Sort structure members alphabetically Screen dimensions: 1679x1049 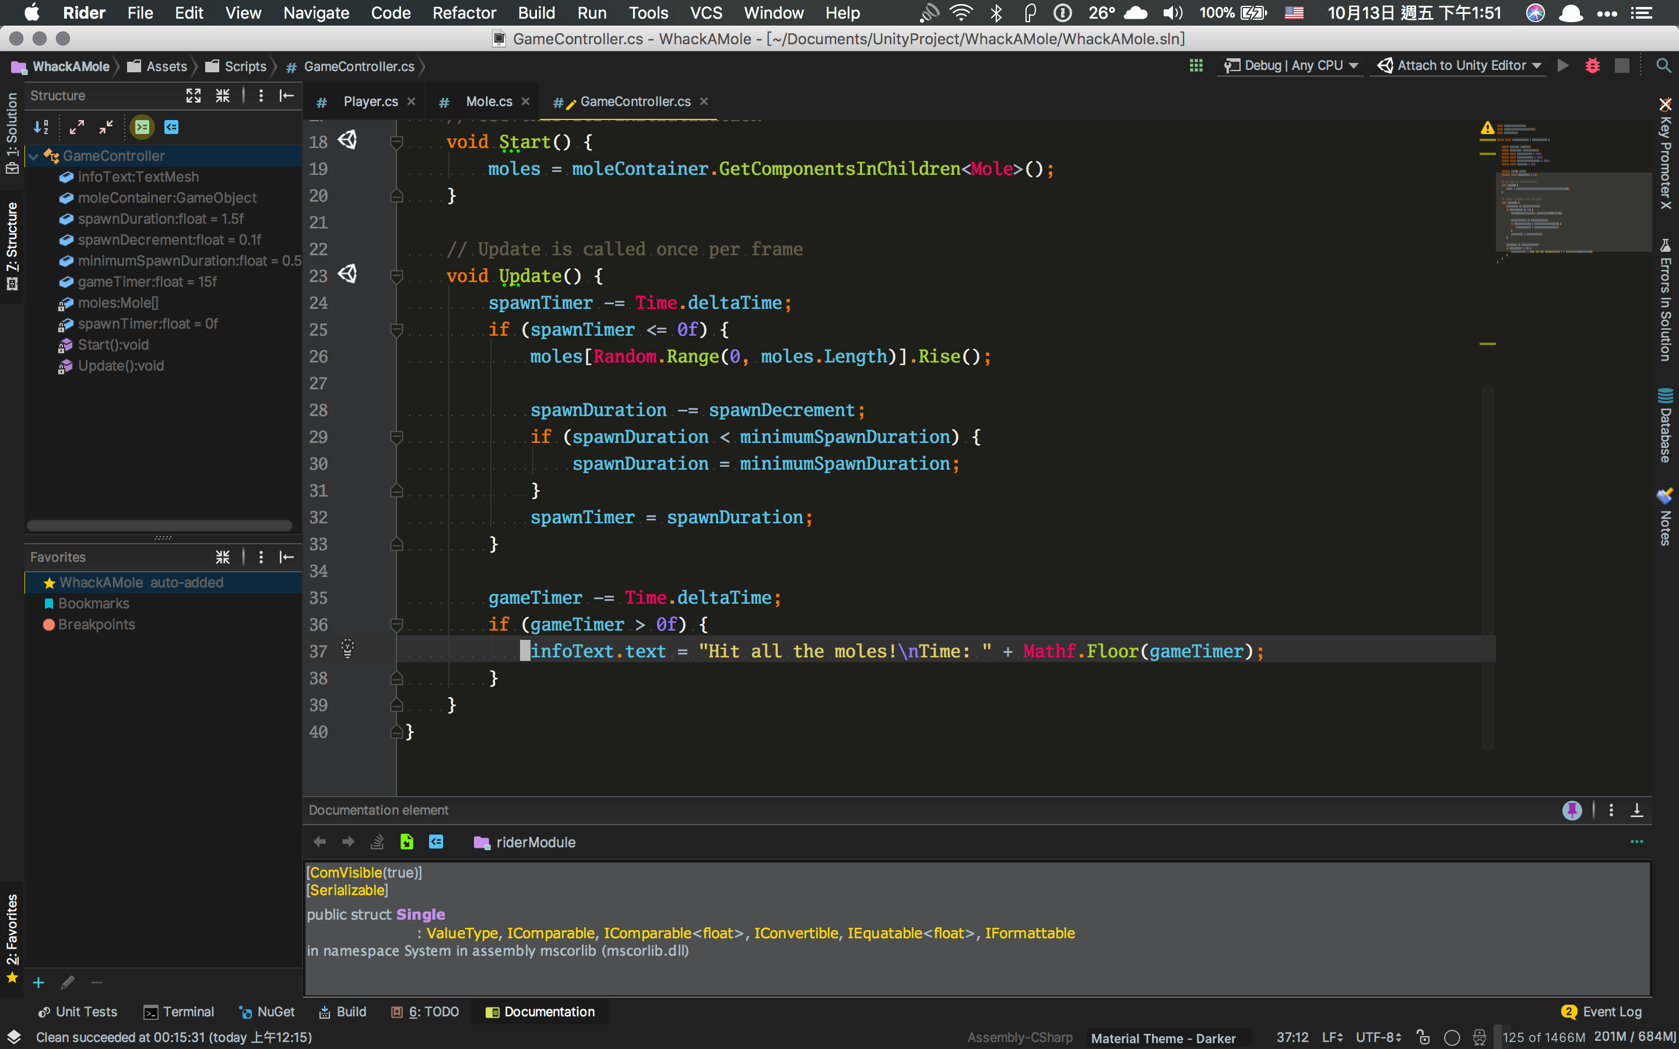(41, 127)
